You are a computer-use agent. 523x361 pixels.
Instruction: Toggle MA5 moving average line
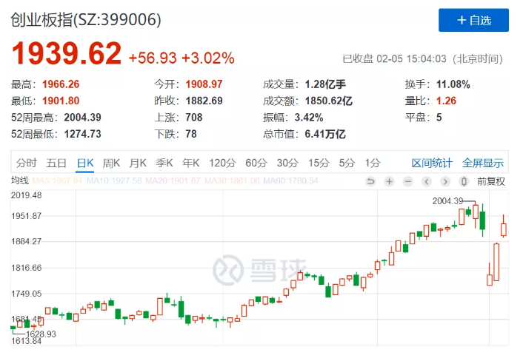57,180
